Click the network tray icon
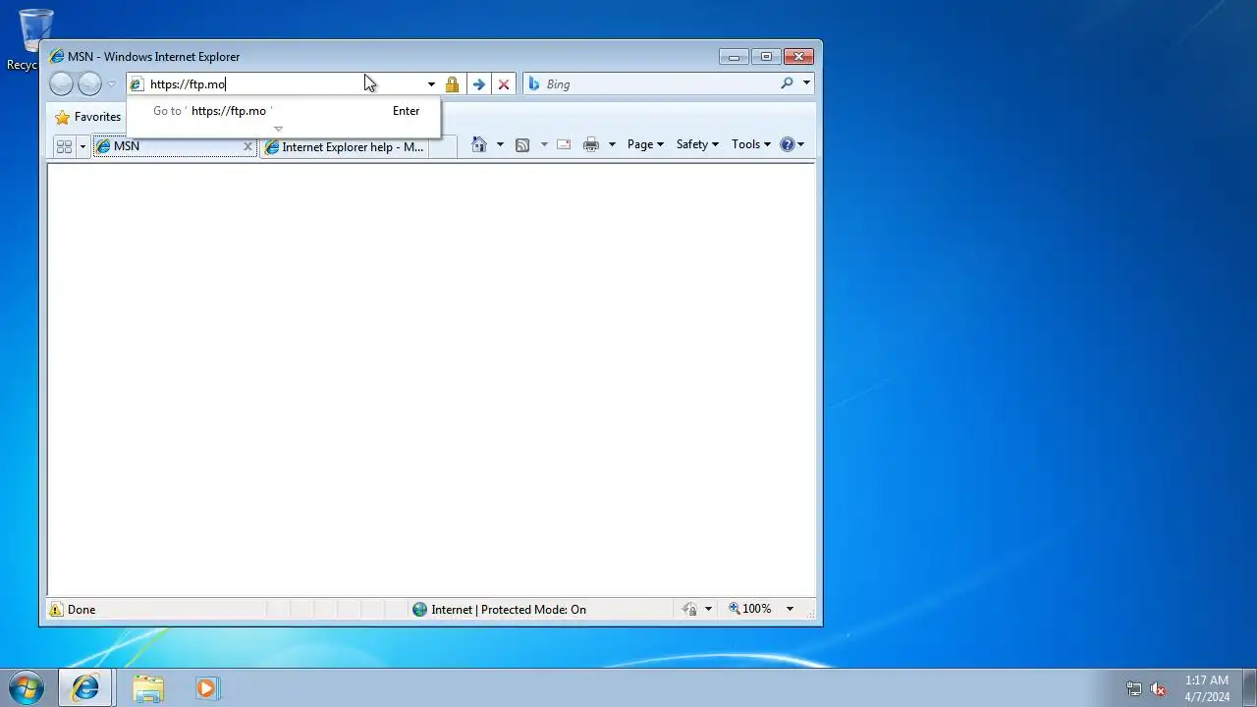 coord(1134,688)
